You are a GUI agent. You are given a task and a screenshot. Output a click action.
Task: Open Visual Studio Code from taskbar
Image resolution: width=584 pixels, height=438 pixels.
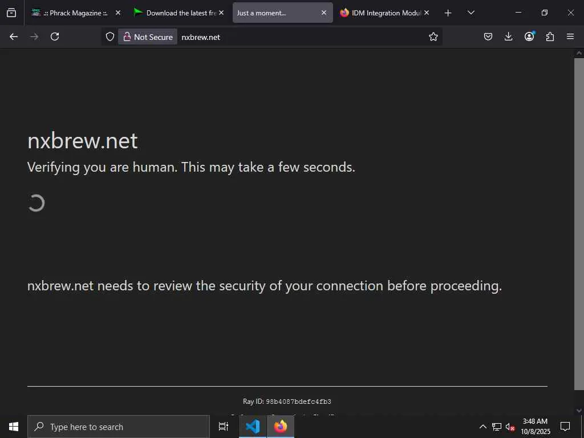[x=253, y=427]
